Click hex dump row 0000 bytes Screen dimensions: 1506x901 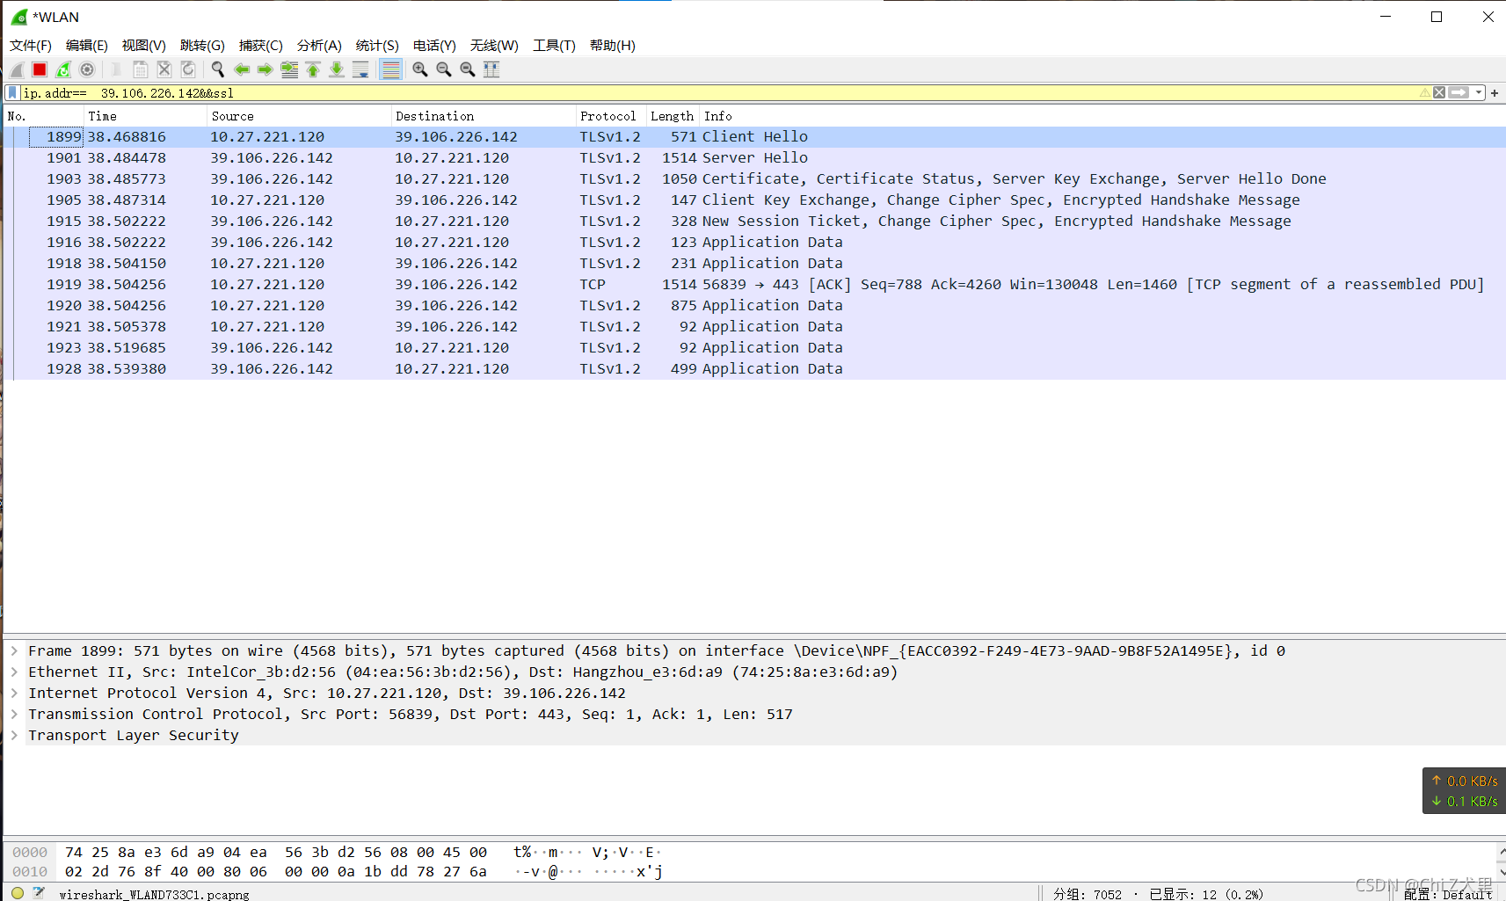pos(275,852)
